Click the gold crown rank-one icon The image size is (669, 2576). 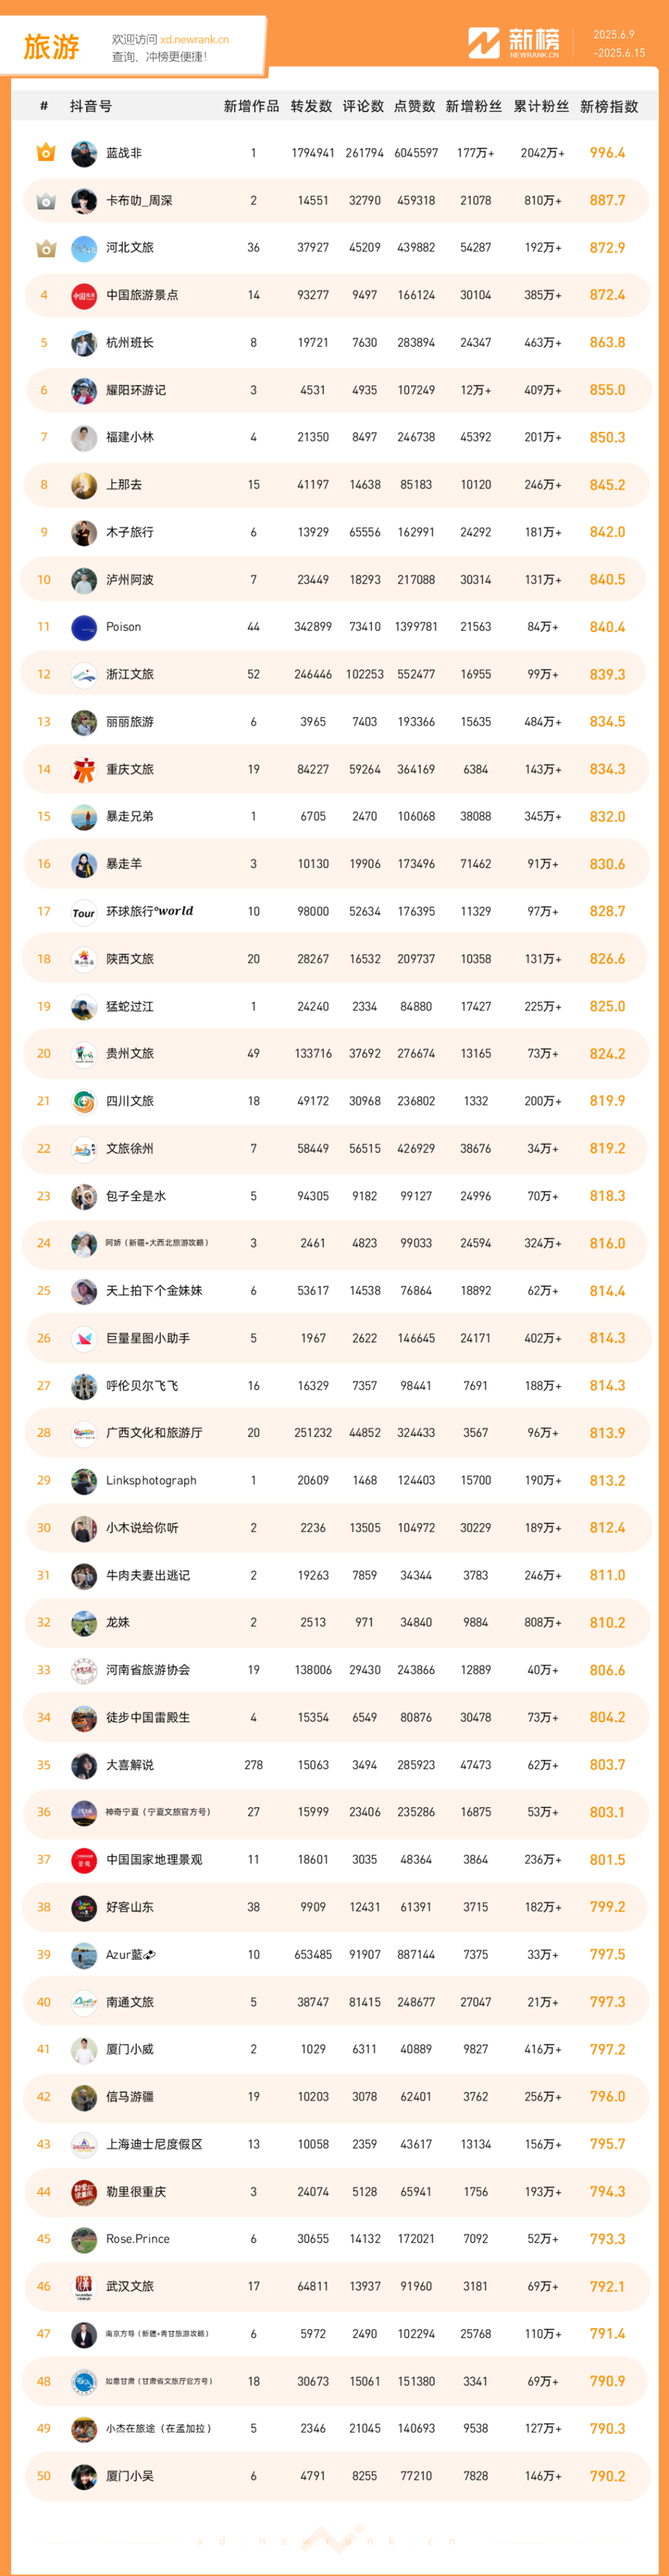coord(45,153)
